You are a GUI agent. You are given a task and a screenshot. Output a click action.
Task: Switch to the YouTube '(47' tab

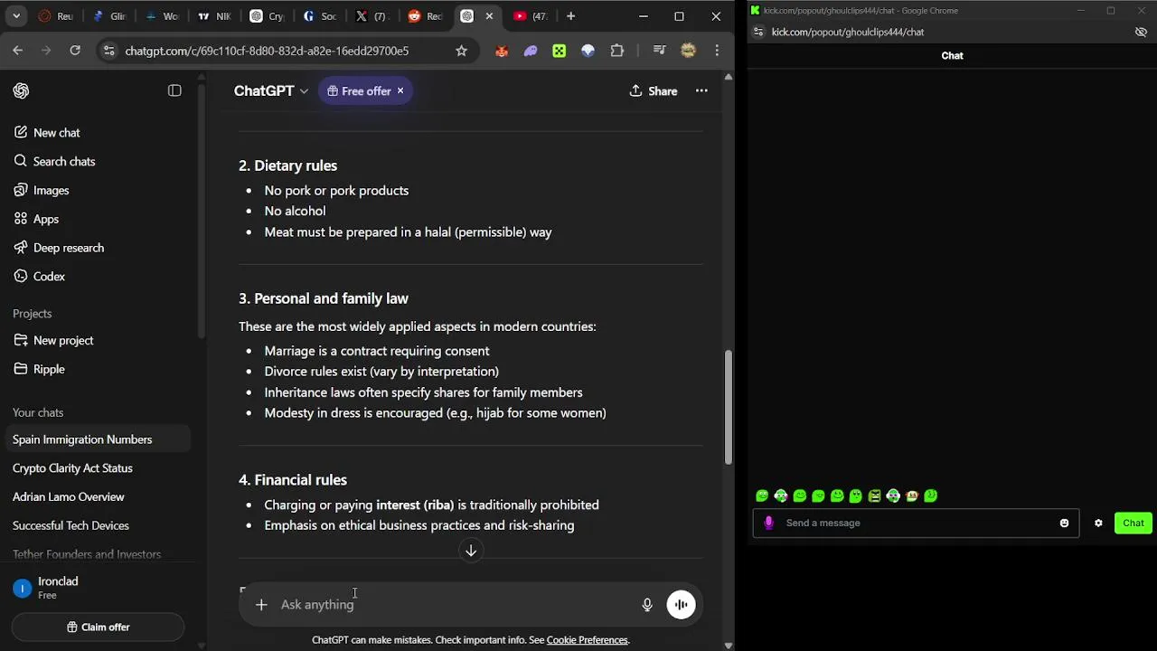[x=530, y=16]
